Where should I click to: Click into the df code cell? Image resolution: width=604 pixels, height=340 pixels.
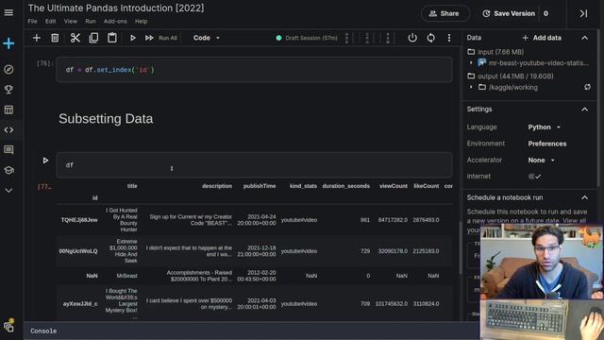pos(254,165)
